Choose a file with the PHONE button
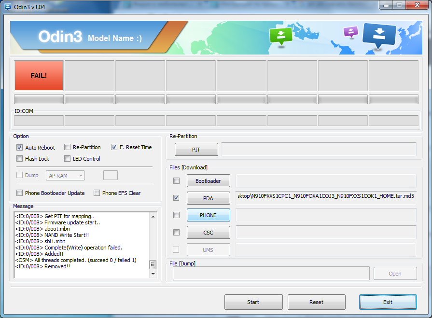 (208, 215)
